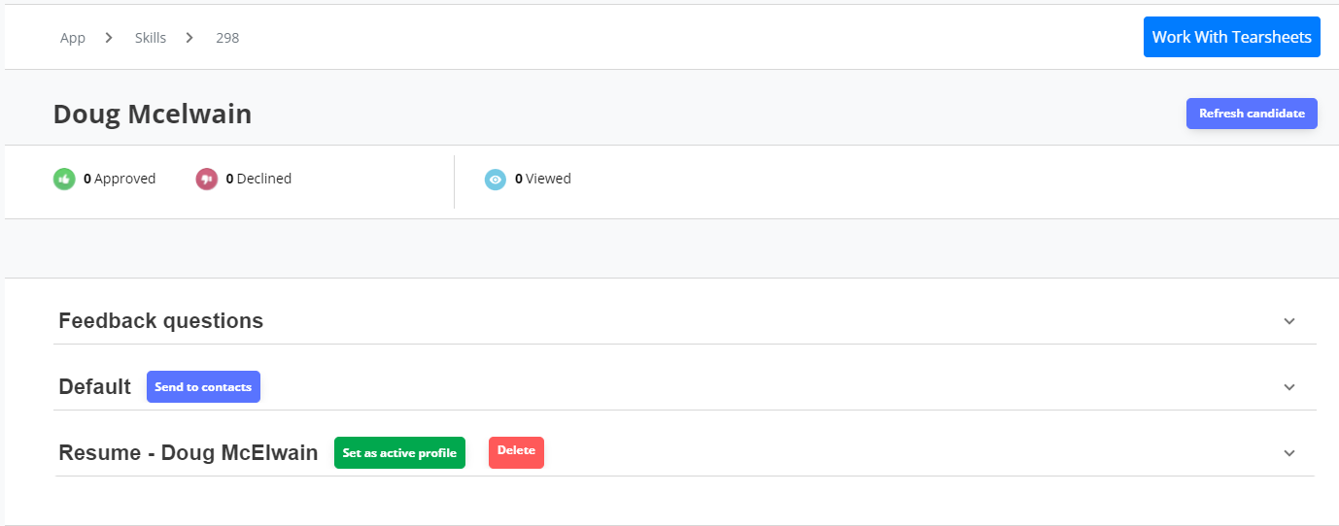The height and width of the screenshot is (526, 1339).
Task: Click the chevron separator after Skills
Action: 189,38
